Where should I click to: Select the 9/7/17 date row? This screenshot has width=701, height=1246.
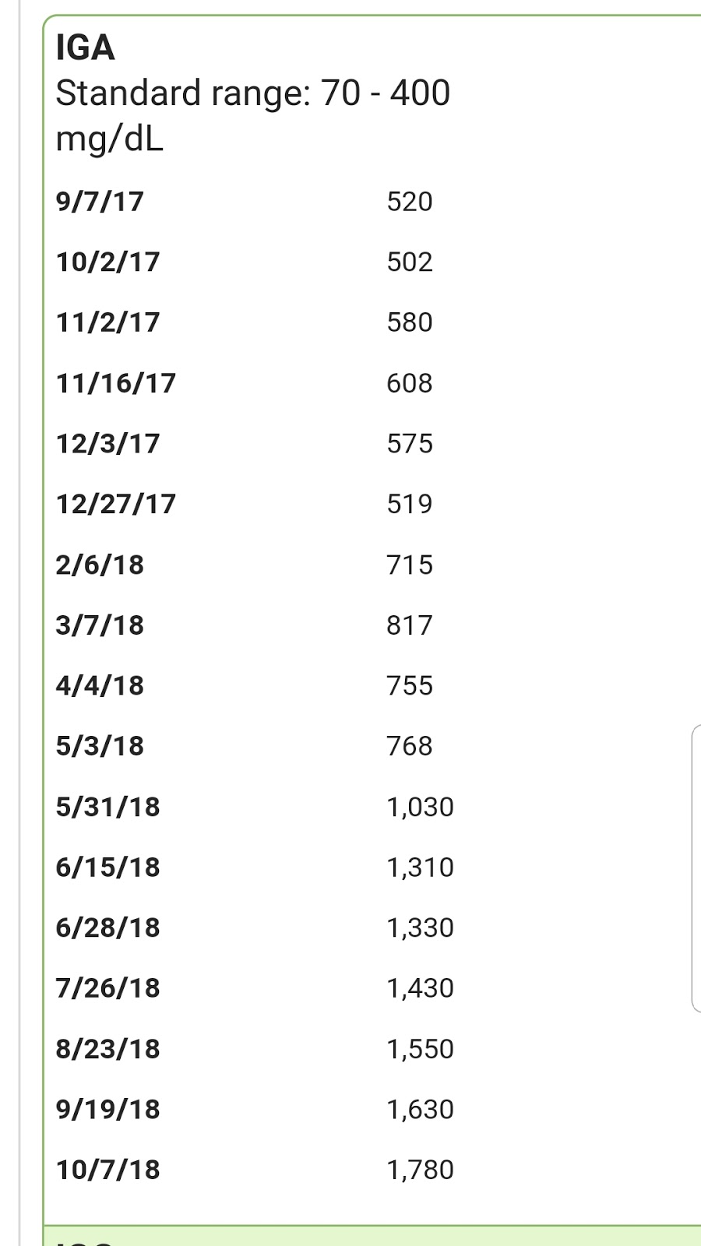click(x=100, y=202)
